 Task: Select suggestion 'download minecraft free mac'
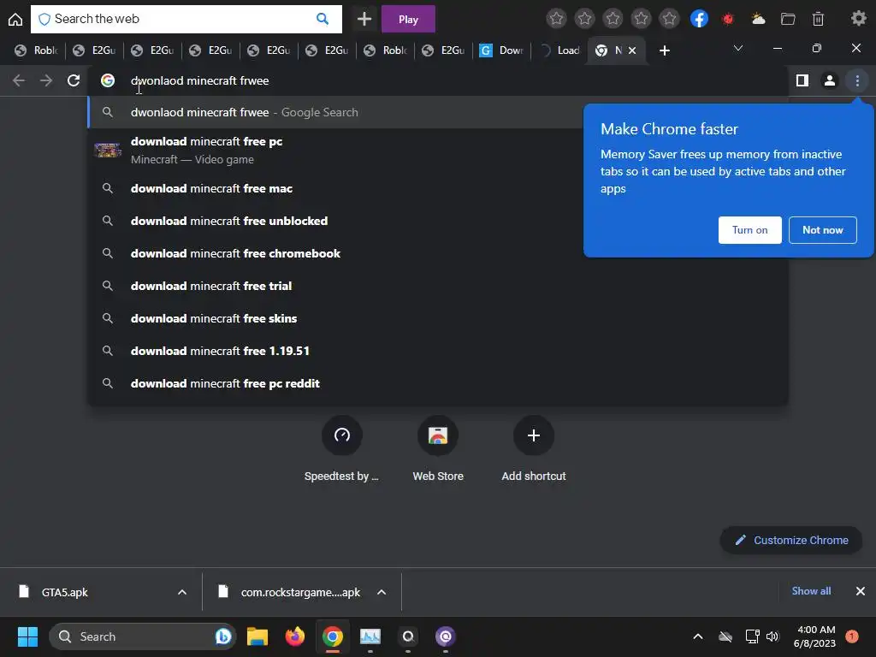335,188
